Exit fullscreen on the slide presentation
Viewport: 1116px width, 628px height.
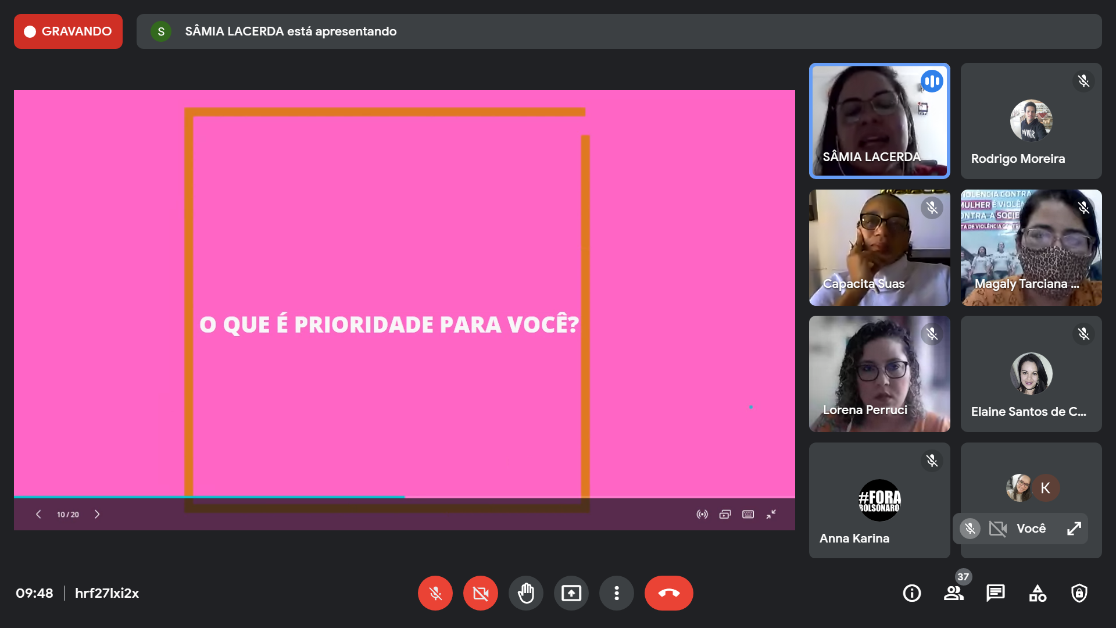(771, 514)
